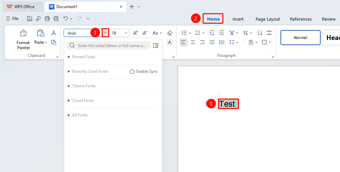Open the Paste options dropdown arrow
340x172 pixels.
coord(46,43)
